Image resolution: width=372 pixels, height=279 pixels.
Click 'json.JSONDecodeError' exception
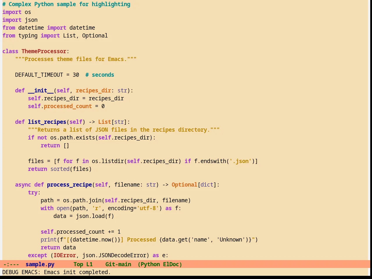click(x=114, y=255)
